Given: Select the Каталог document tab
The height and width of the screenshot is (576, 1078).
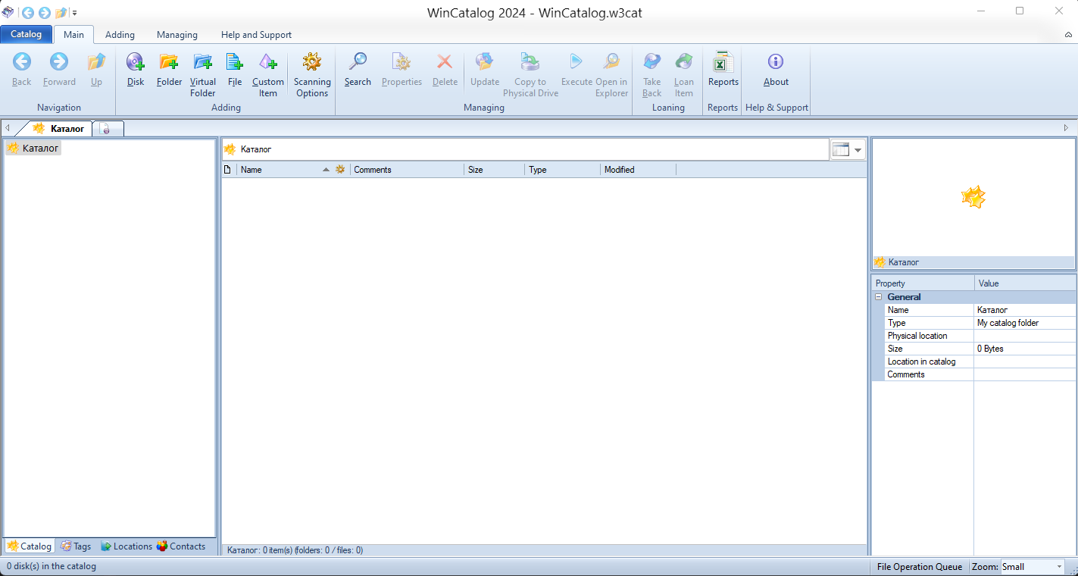Looking at the screenshot, I should 59,129.
